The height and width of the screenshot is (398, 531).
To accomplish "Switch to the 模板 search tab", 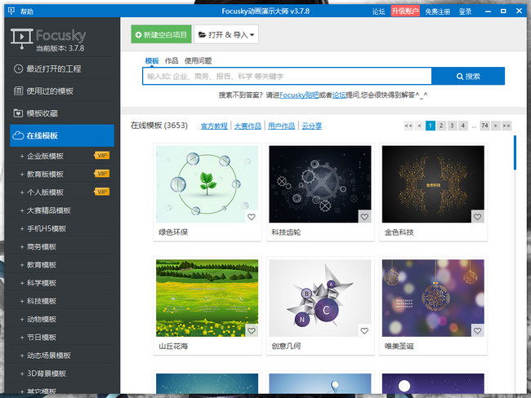I will click(152, 61).
